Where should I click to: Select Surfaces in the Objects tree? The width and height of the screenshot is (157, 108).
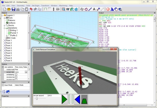[x=11, y=23]
